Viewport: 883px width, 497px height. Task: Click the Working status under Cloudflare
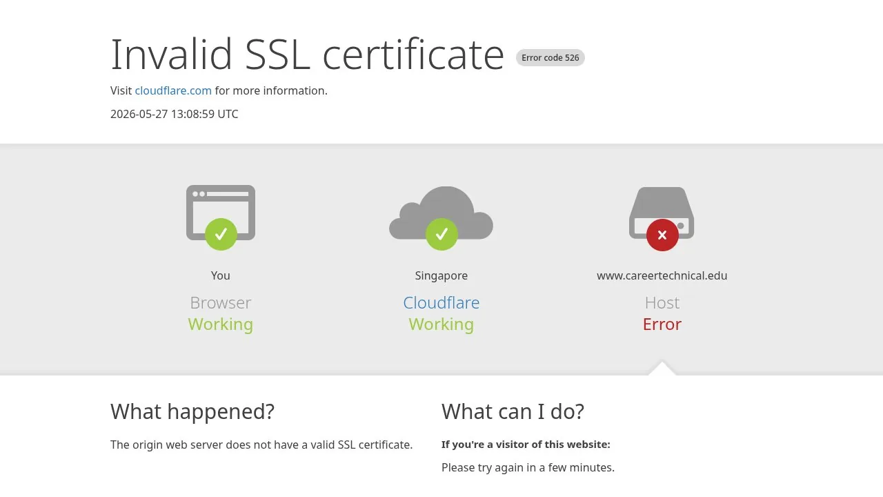pyautogui.click(x=441, y=324)
